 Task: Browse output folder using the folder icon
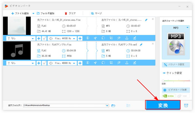click(x=113, y=106)
